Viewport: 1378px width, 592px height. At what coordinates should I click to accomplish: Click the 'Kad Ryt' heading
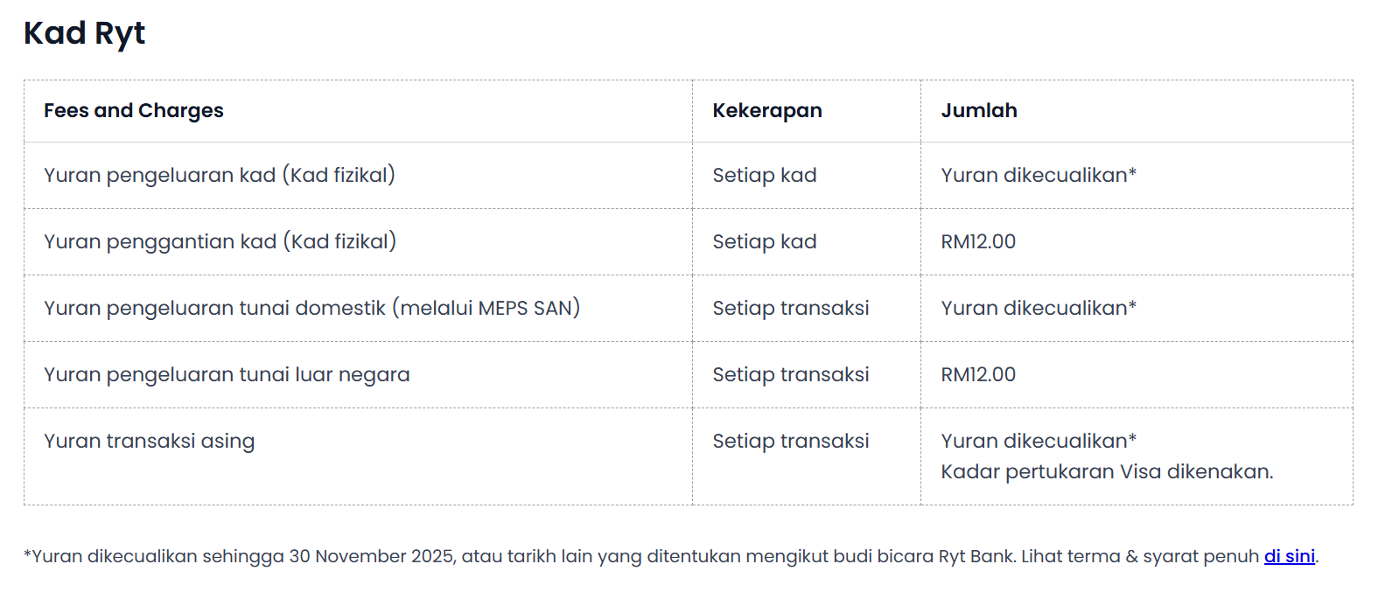pyautogui.click(x=84, y=33)
